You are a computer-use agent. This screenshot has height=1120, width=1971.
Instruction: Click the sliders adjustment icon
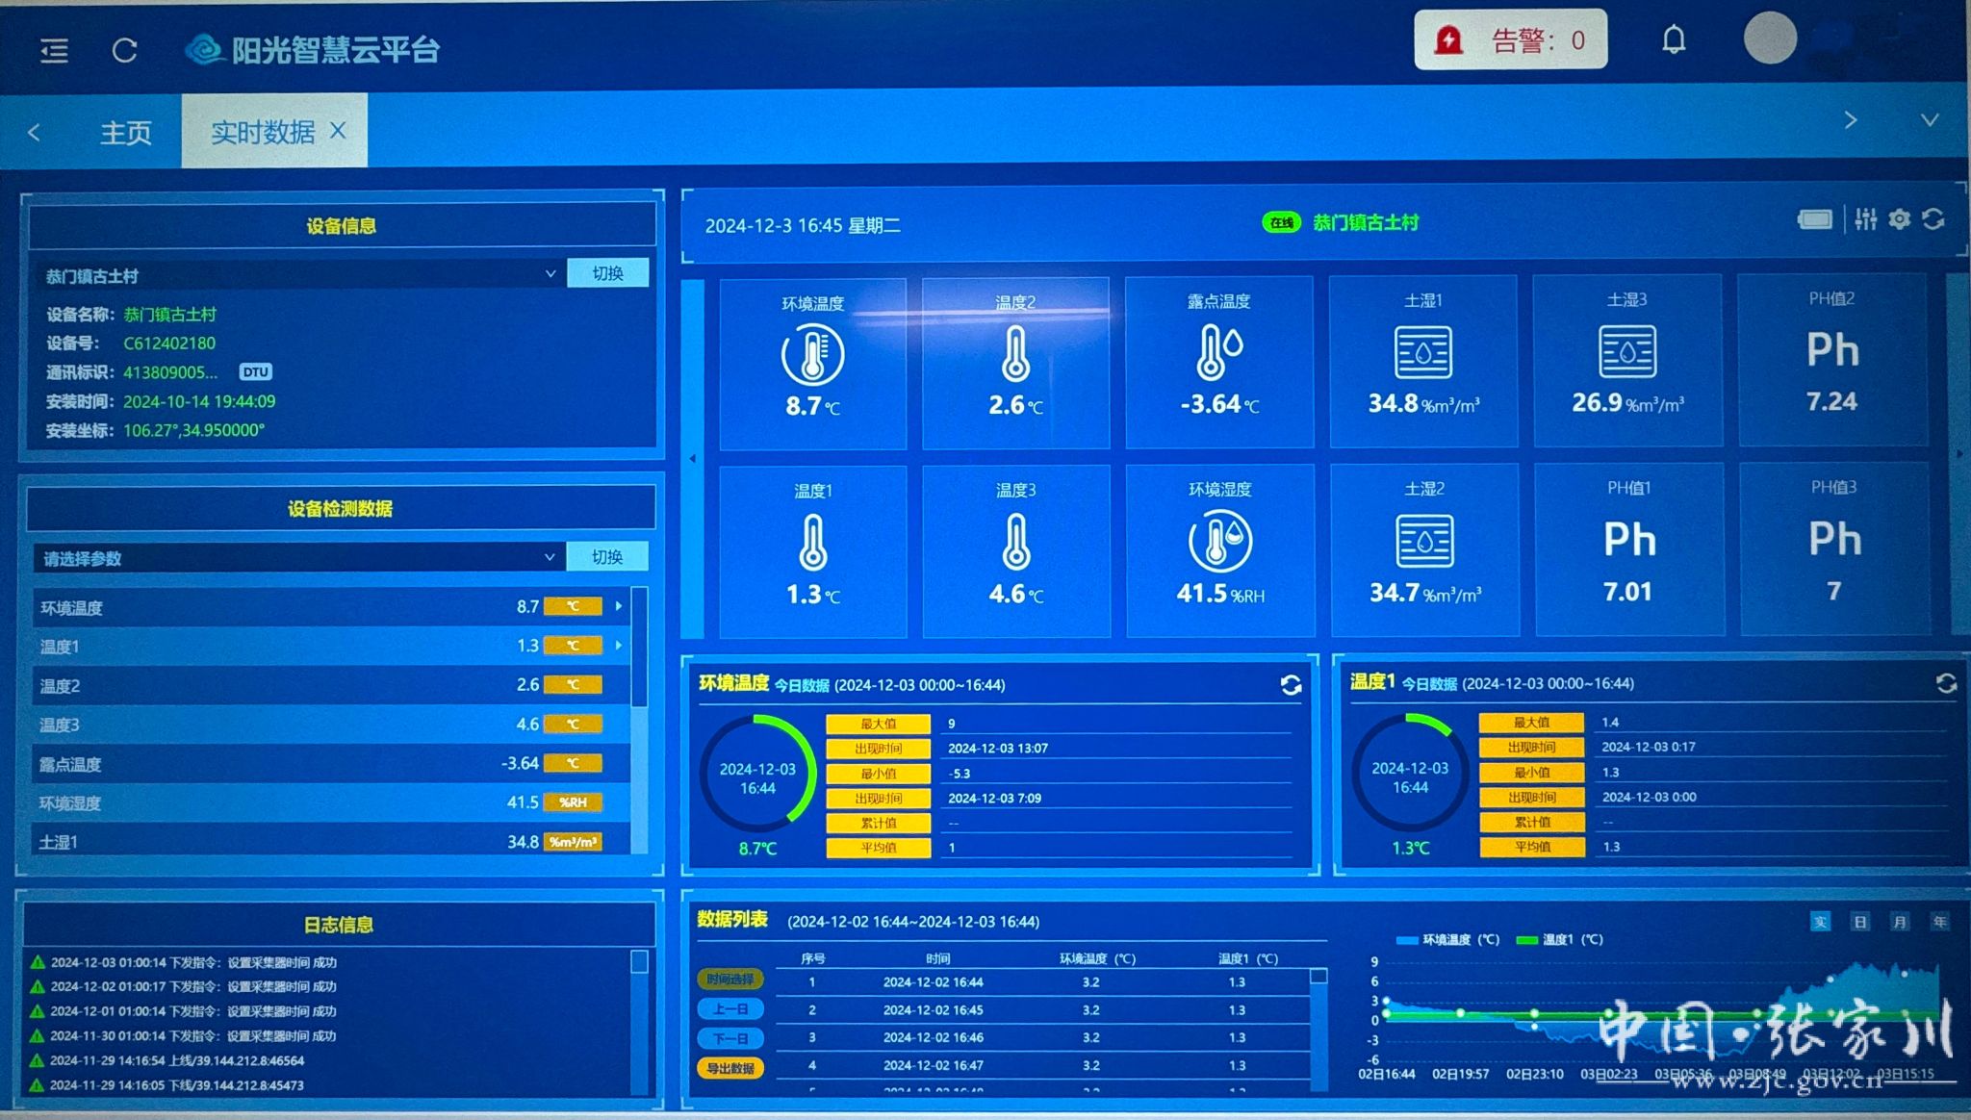pyautogui.click(x=1865, y=219)
